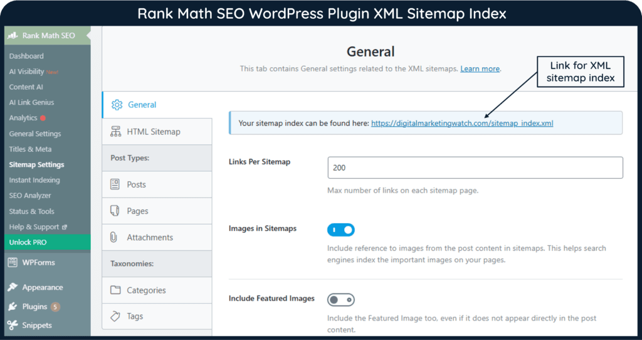642x340 pixels.
Task: Click the Learn more link
Action: coord(480,69)
